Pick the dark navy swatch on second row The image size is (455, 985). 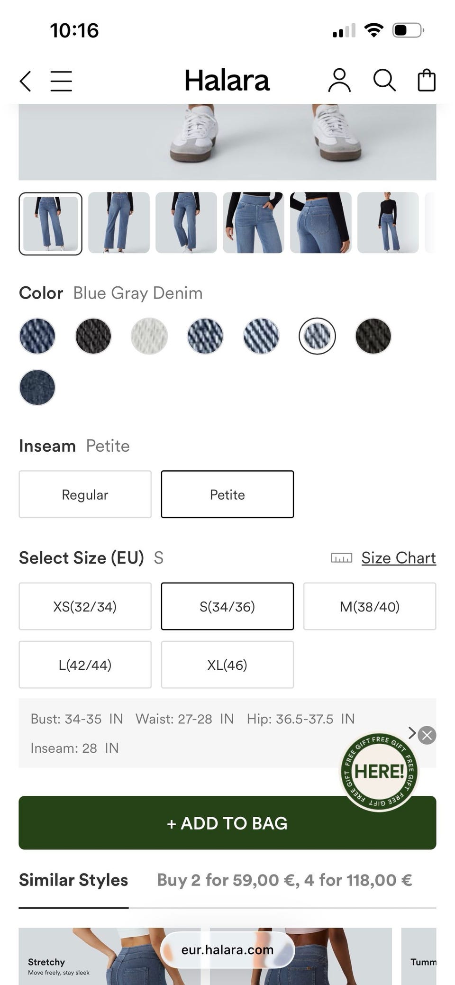click(x=37, y=387)
